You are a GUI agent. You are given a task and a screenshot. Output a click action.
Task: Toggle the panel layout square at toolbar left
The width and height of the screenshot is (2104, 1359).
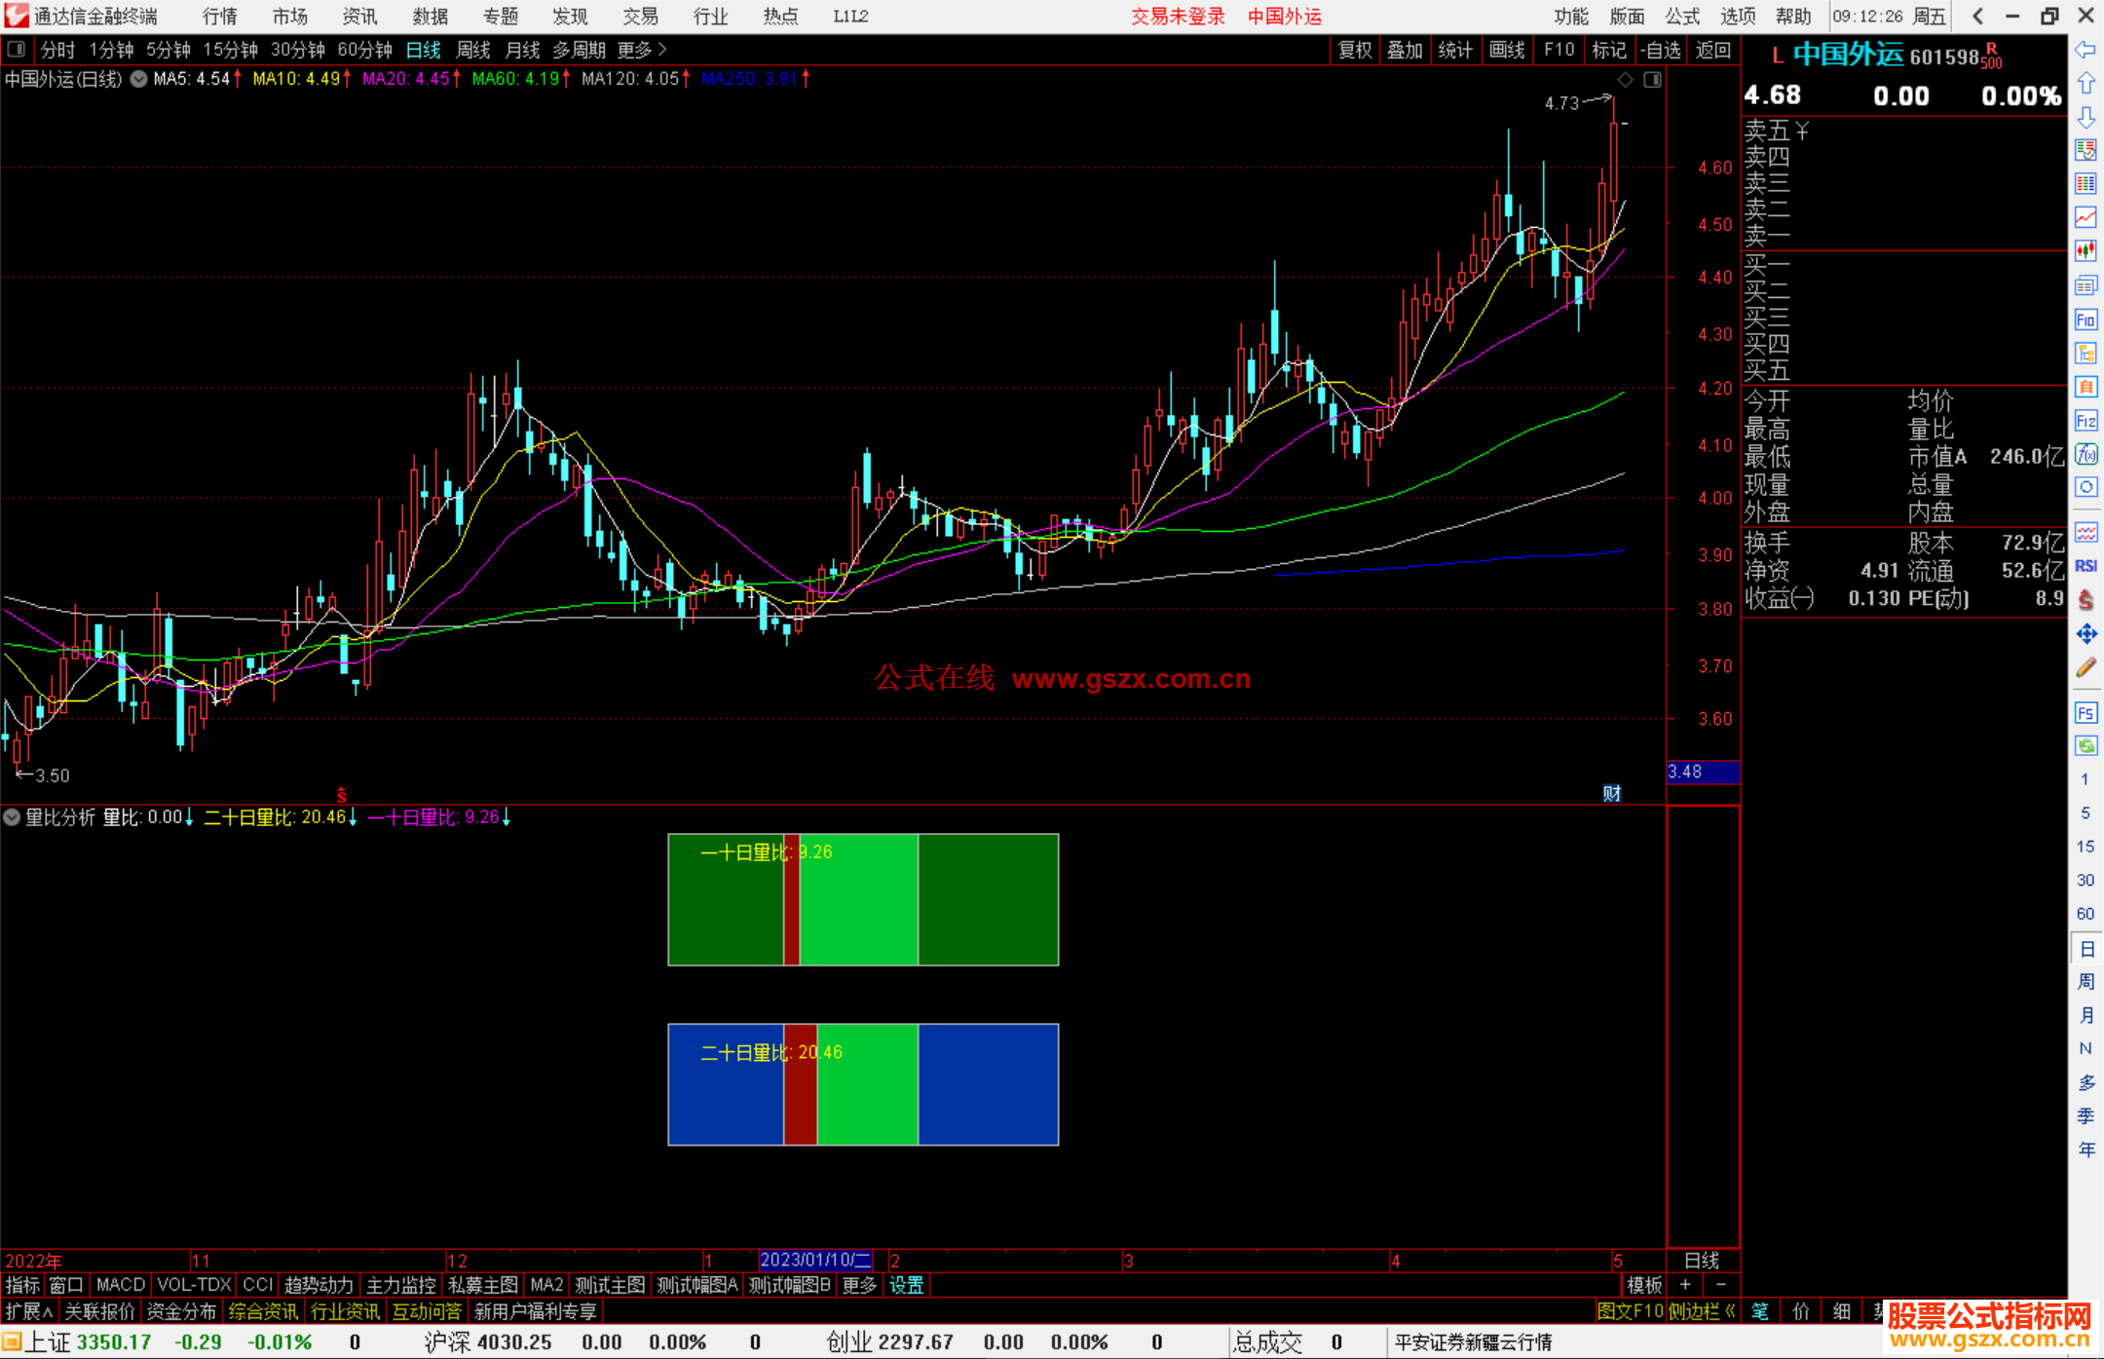pyautogui.click(x=17, y=49)
